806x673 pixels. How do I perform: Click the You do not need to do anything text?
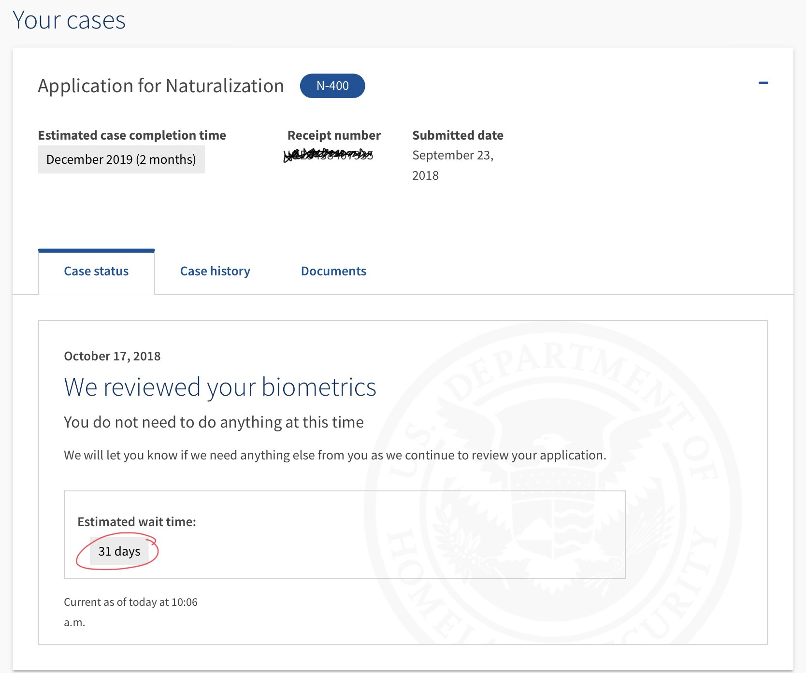tap(214, 422)
